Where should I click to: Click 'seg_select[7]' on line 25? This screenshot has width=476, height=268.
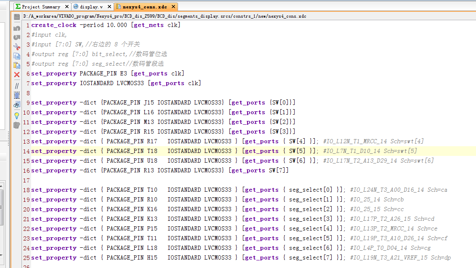pyautogui.click(x=311, y=258)
